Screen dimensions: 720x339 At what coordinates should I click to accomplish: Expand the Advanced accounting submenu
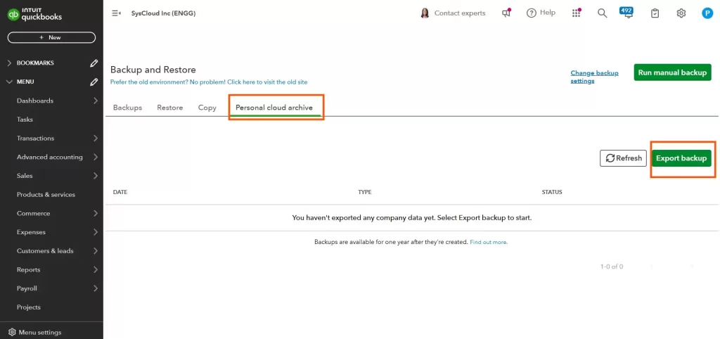pyautogui.click(x=95, y=157)
